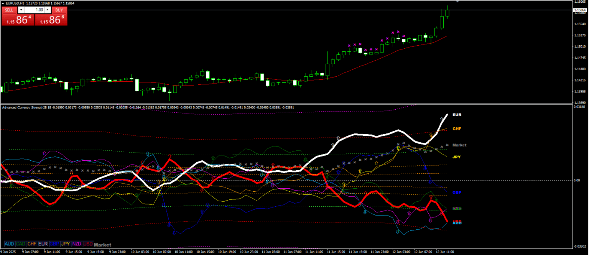Click the SELL 1.15864 price button
Viewport: 589px width, 255px height.
coord(18,18)
